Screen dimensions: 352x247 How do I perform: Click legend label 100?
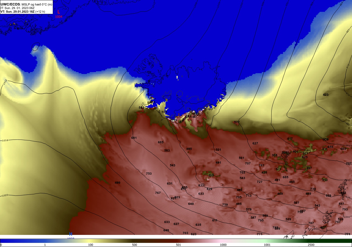click(x=90, y=245)
